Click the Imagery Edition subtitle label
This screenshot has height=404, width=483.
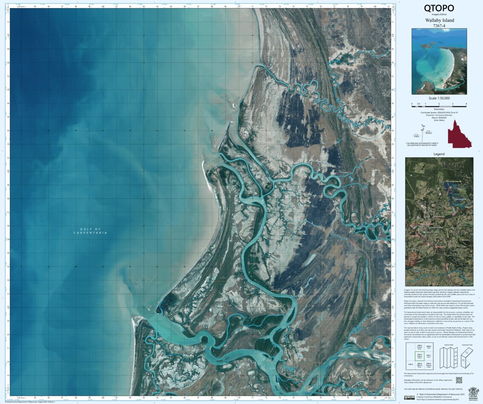(439, 14)
